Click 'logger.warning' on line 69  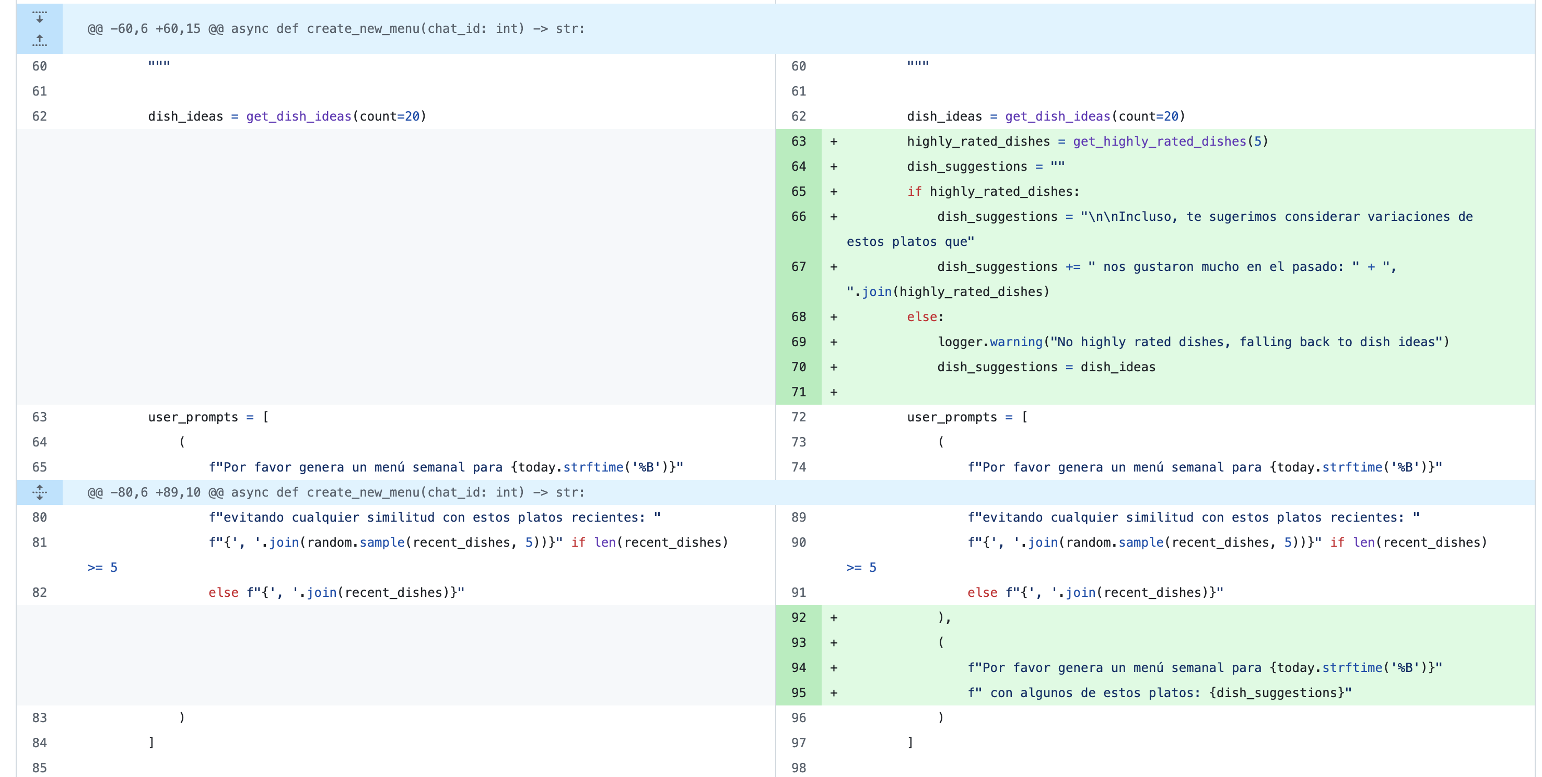tap(990, 342)
